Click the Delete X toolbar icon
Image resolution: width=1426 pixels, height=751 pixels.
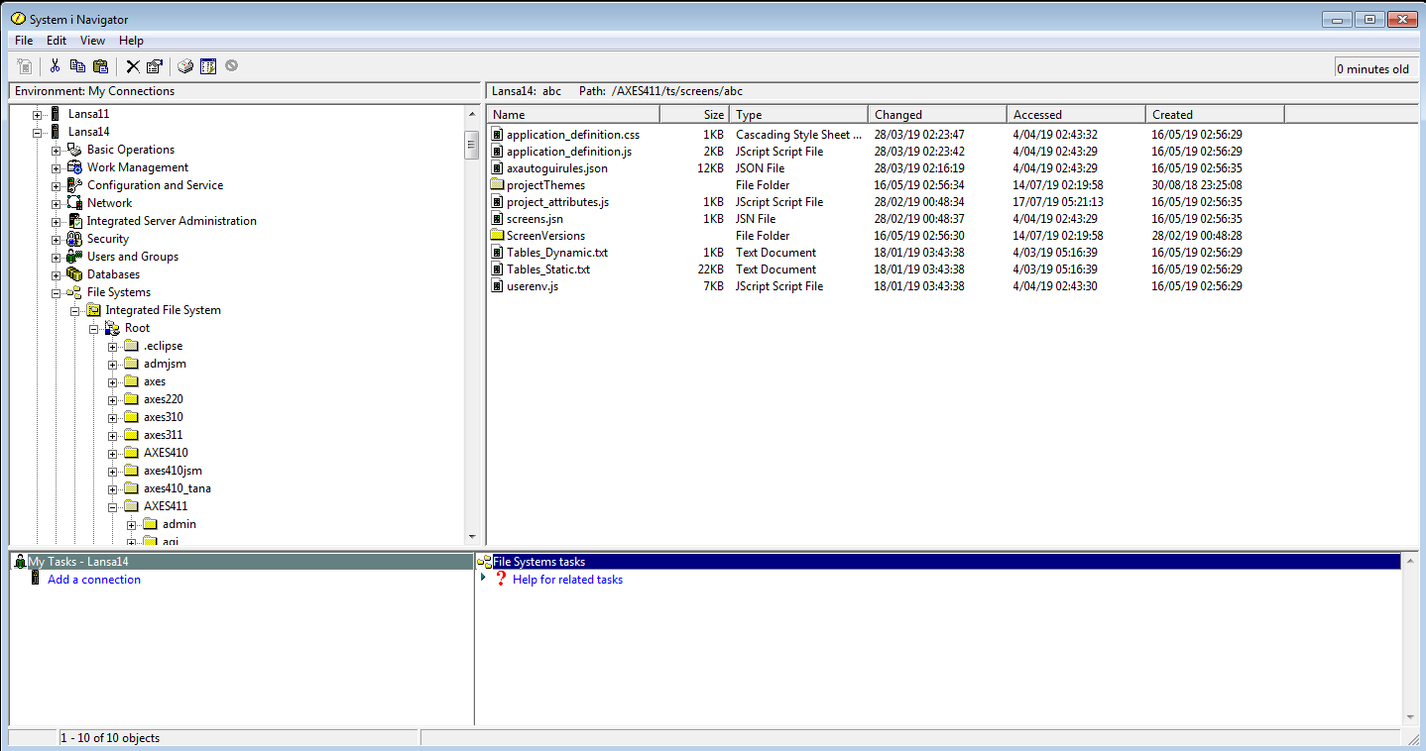point(132,66)
